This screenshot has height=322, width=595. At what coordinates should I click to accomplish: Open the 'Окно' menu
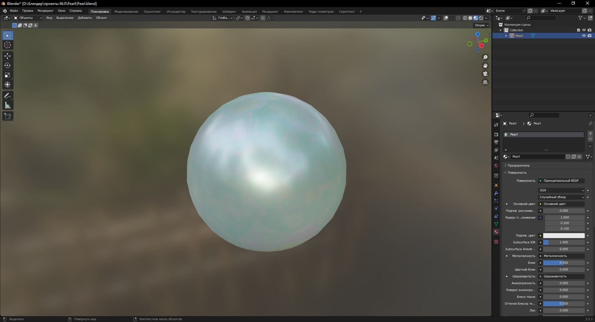pos(61,11)
